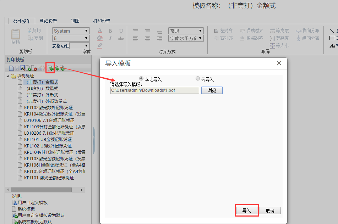The height and width of the screenshot is (224, 338).
Task: Click the document with red X icon
Action: (34, 68)
